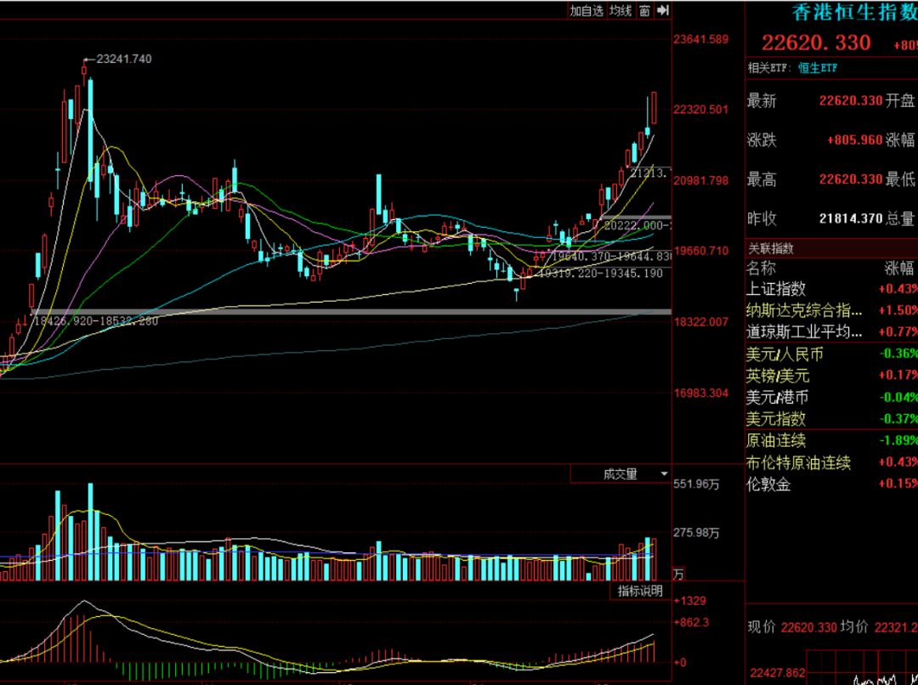Open 布伦特原油连续 Brent crude row
918x685 pixels.
798,463
